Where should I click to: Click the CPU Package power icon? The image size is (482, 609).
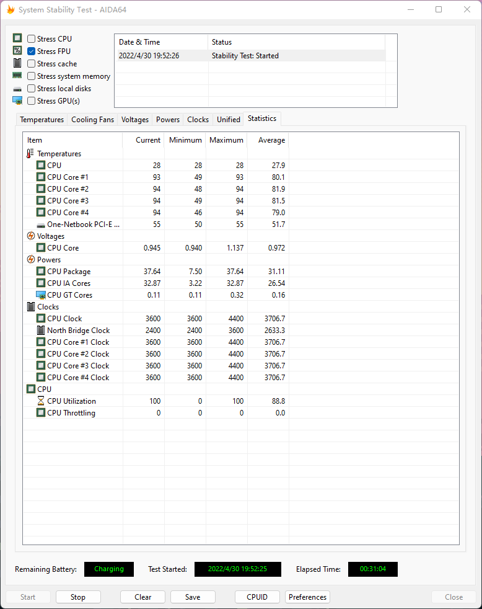(41, 271)
